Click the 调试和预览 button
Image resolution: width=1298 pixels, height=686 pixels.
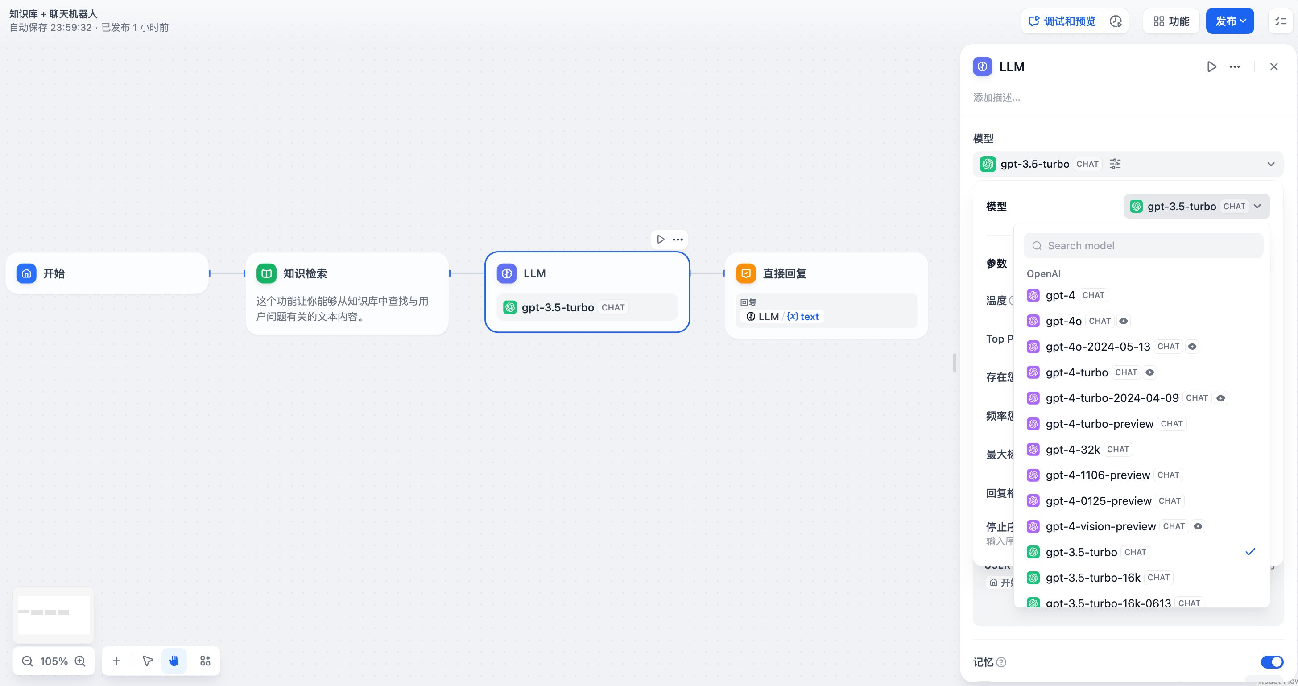pos(1062,21)
